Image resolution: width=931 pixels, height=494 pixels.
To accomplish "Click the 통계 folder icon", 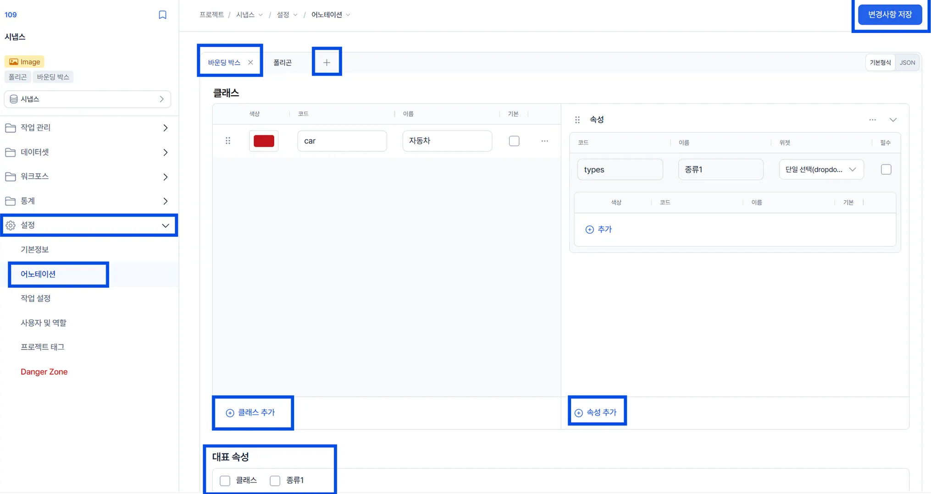I will click(10, 201).
